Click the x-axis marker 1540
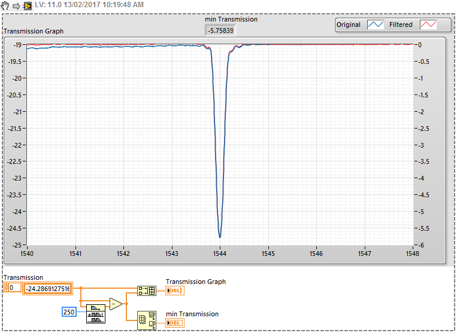Image resolution: width=457 pixels, height=333 pixels. tap(27, 253)
